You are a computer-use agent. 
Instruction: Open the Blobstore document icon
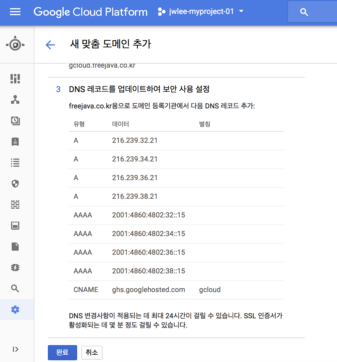(15, 247)
